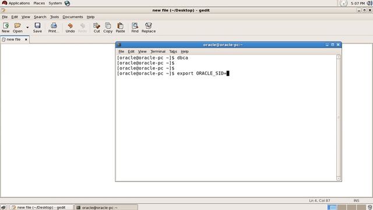The width and height of the screenshot is (373, 210).
Task: Open gedit Edit menu
Action: tap(15, 17)
